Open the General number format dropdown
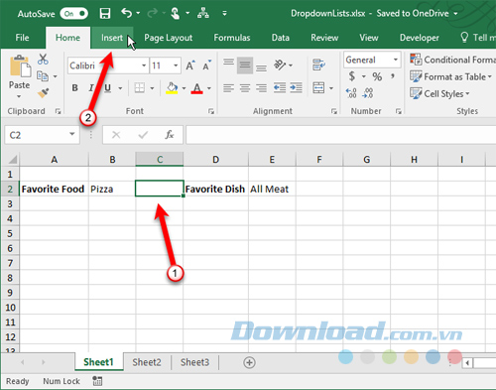The width and height of the screenshot is (496, 390). (396, 60)
